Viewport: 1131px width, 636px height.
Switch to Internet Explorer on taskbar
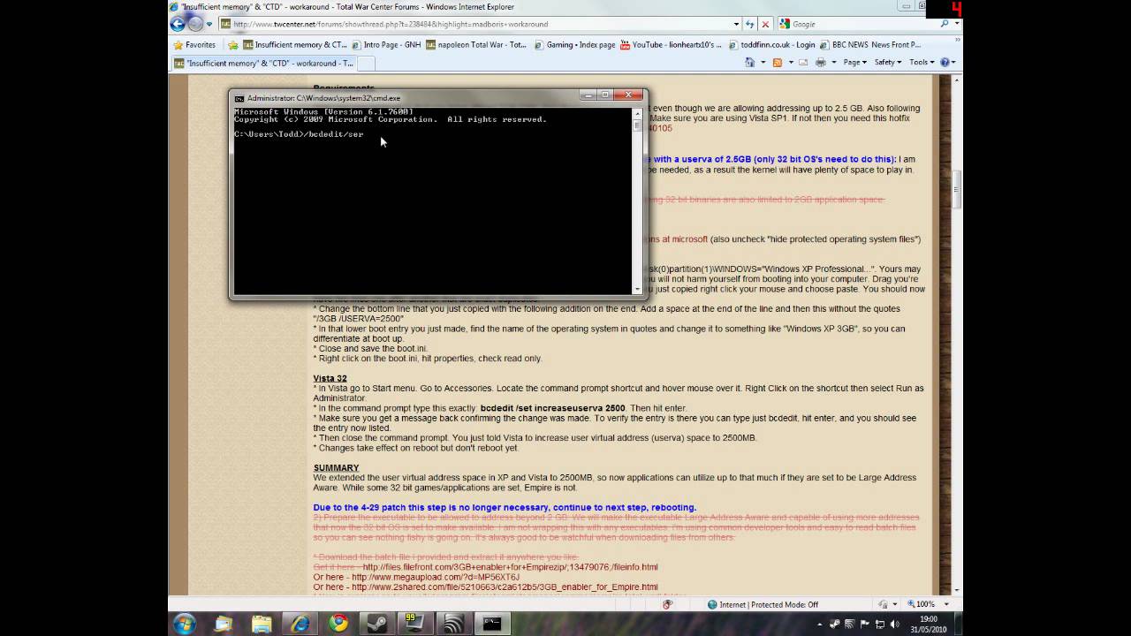[x=300, y=625]
